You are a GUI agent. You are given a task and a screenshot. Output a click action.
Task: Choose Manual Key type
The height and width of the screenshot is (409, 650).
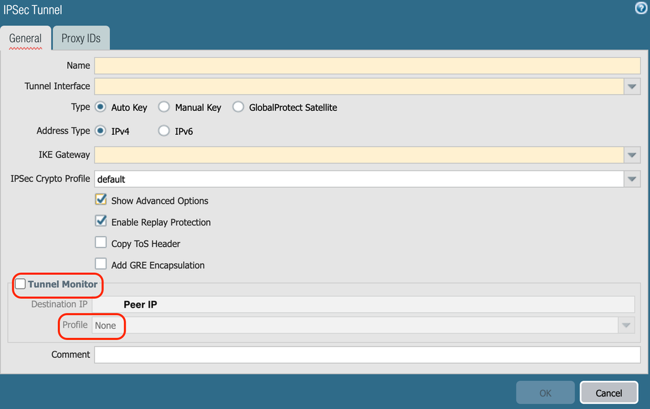click(164, 107)
